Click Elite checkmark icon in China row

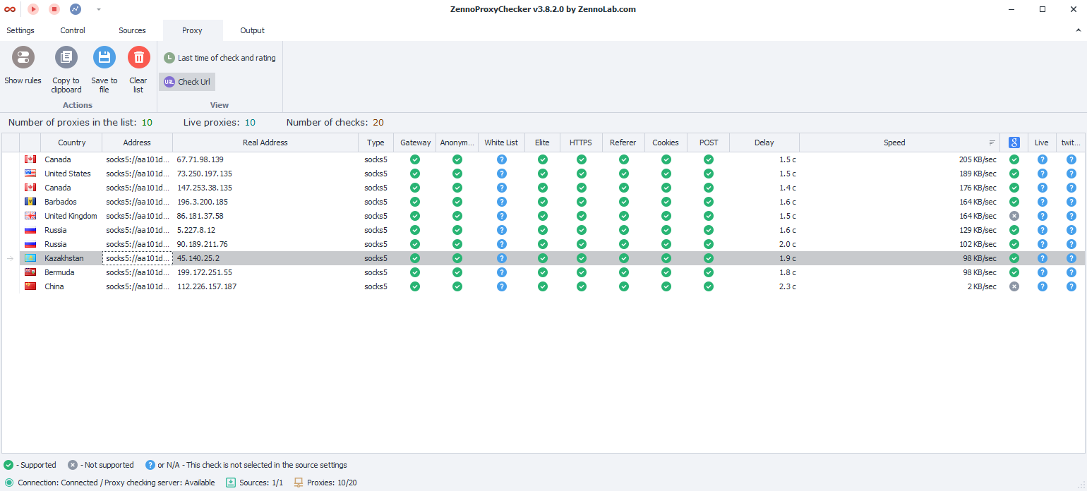(542, 286)
